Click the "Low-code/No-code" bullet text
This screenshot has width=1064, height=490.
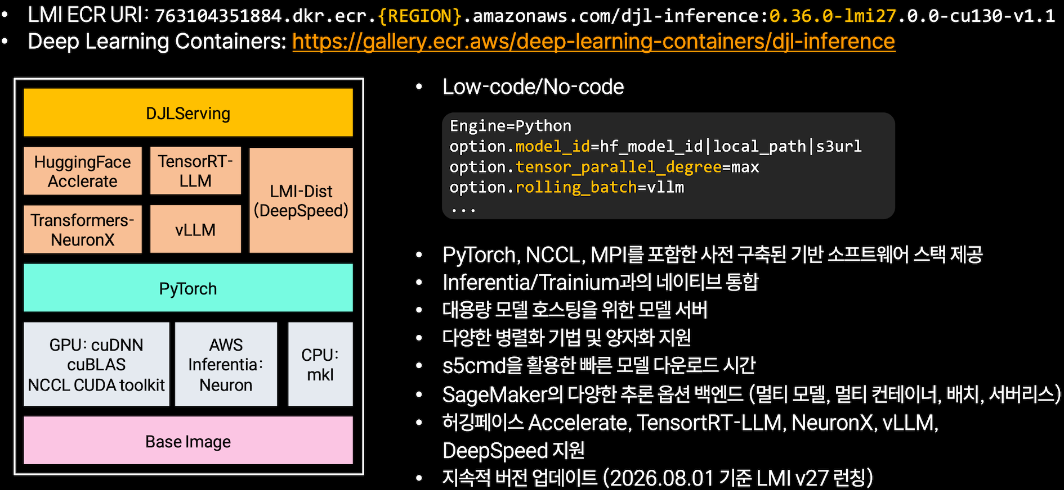[533, 87]
